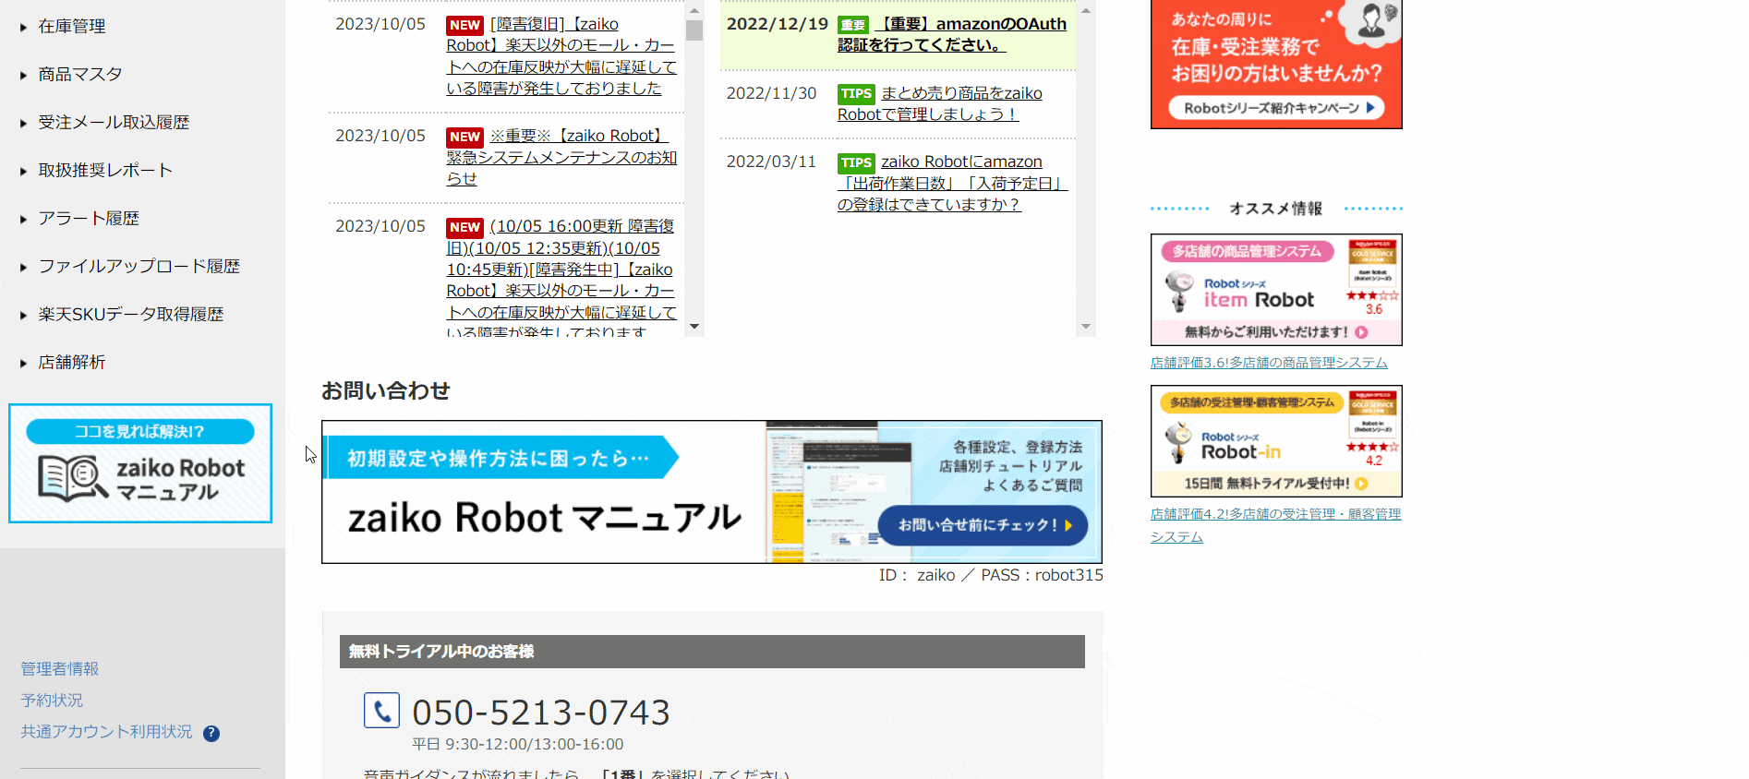Viewport: 1749px width, 779px height.
Task: Click the book icon in the sidebar manual banner
Action: (x=72, y=478)
